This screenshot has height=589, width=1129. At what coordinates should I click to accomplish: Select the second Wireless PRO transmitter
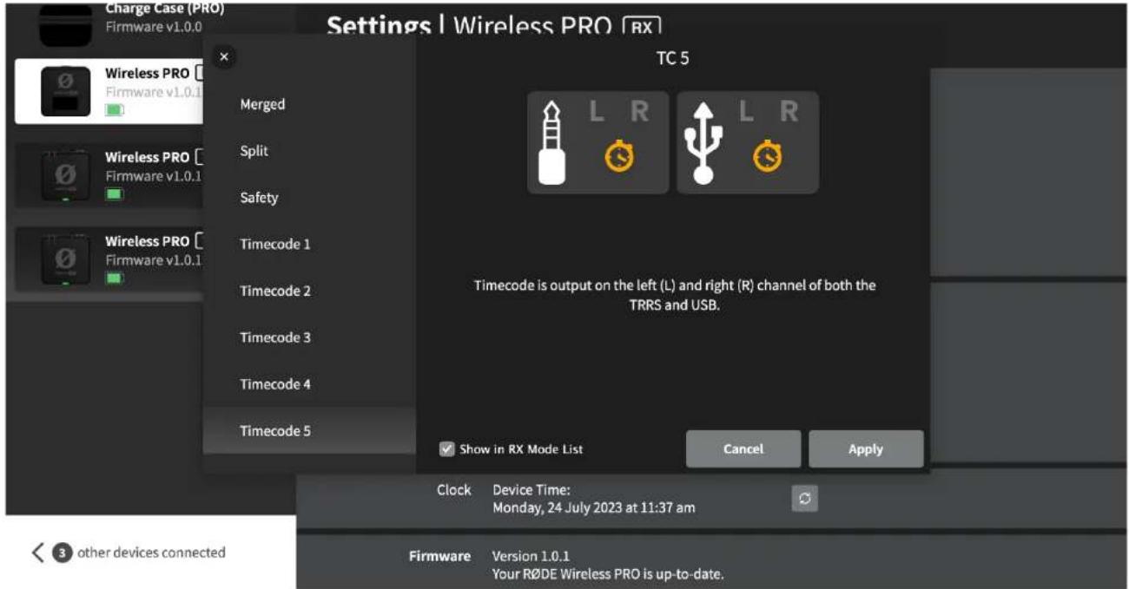(x=111, y=175)
